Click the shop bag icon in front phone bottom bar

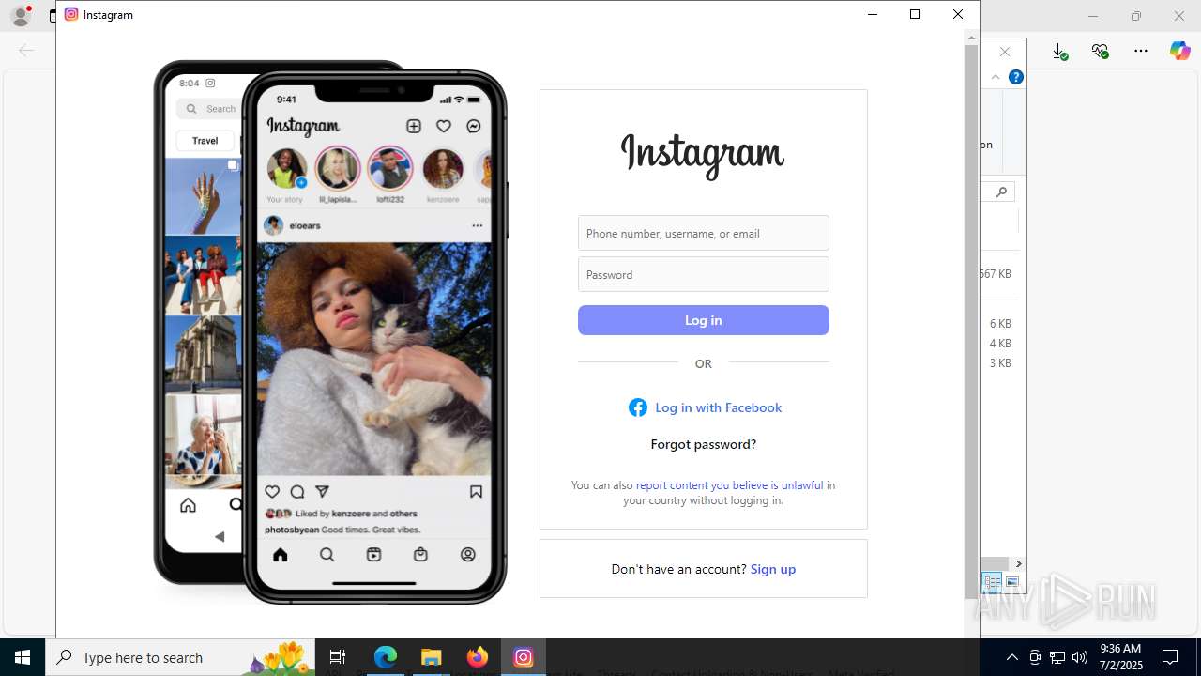[420, 555]
